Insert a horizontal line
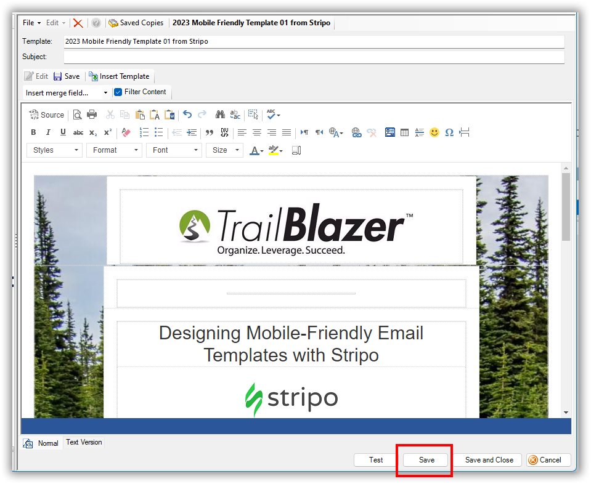This screenshot has width=591, height=484. point(420,132)
